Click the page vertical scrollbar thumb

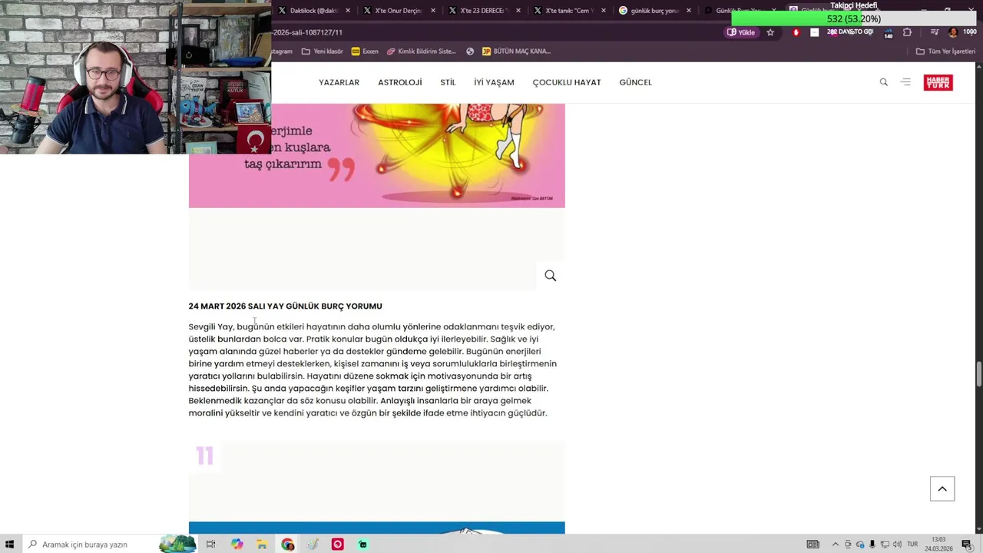tap(978, 373)
